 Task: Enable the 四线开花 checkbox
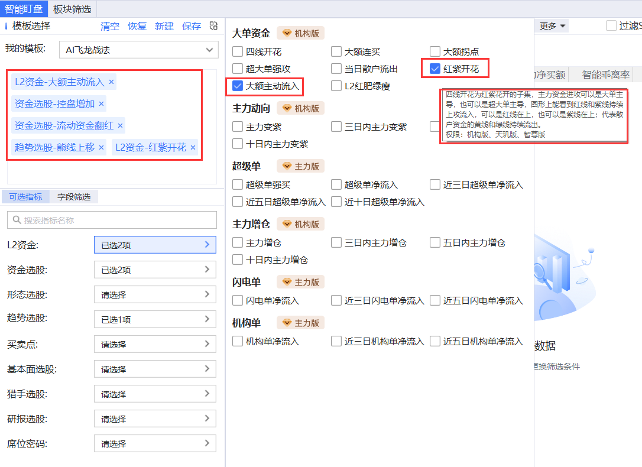pyautogui.click(x=238, y=51)
